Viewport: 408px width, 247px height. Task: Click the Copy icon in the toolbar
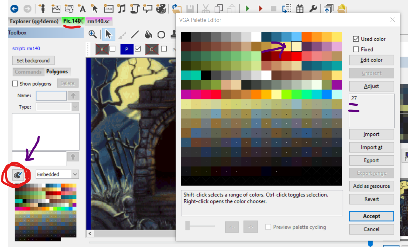[x=218, y=9]
